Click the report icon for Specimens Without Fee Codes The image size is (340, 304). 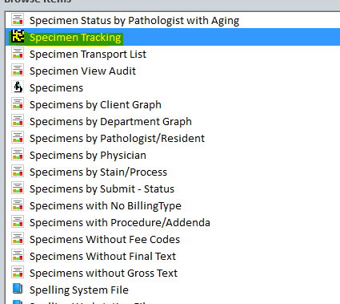pos(18,239)
